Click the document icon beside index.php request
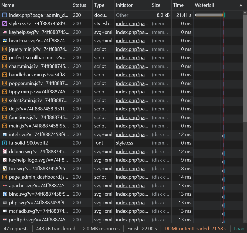Image resolution: width=247 pixels, height=233 pixels. [5, 15]
